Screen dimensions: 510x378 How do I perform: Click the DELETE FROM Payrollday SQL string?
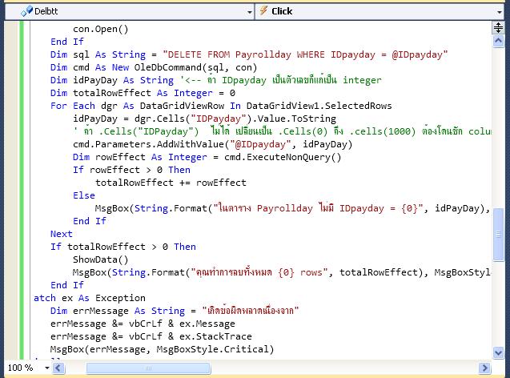point(305,54)
